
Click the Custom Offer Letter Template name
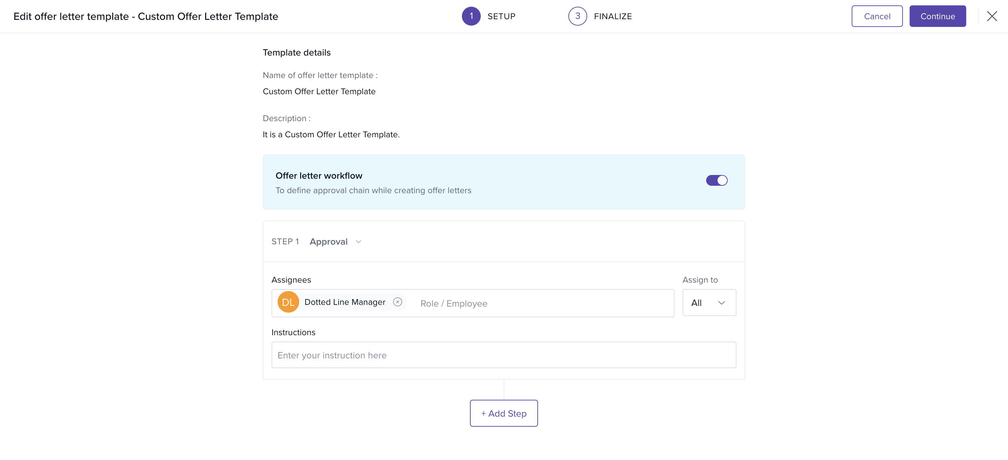pyautogui.click(x=319, y=92)
